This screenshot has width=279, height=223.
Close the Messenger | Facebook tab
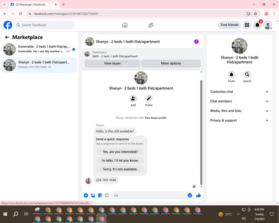pyautogui.click(x=56, y=4)
